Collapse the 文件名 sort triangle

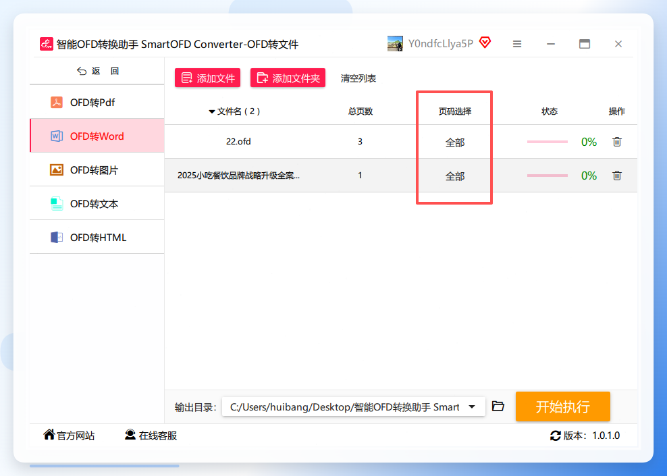(x=211, y=112)
